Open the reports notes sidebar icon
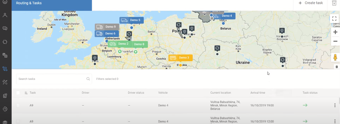This screenshot has width=340, height=124. click(5, 95)
